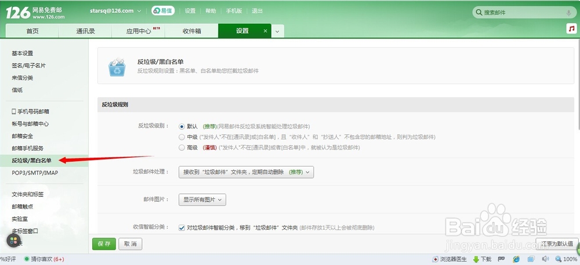Click the Internet Explorer mode icon
The width and height of the screenshot is (580, 265).
[x=516, y=259]
